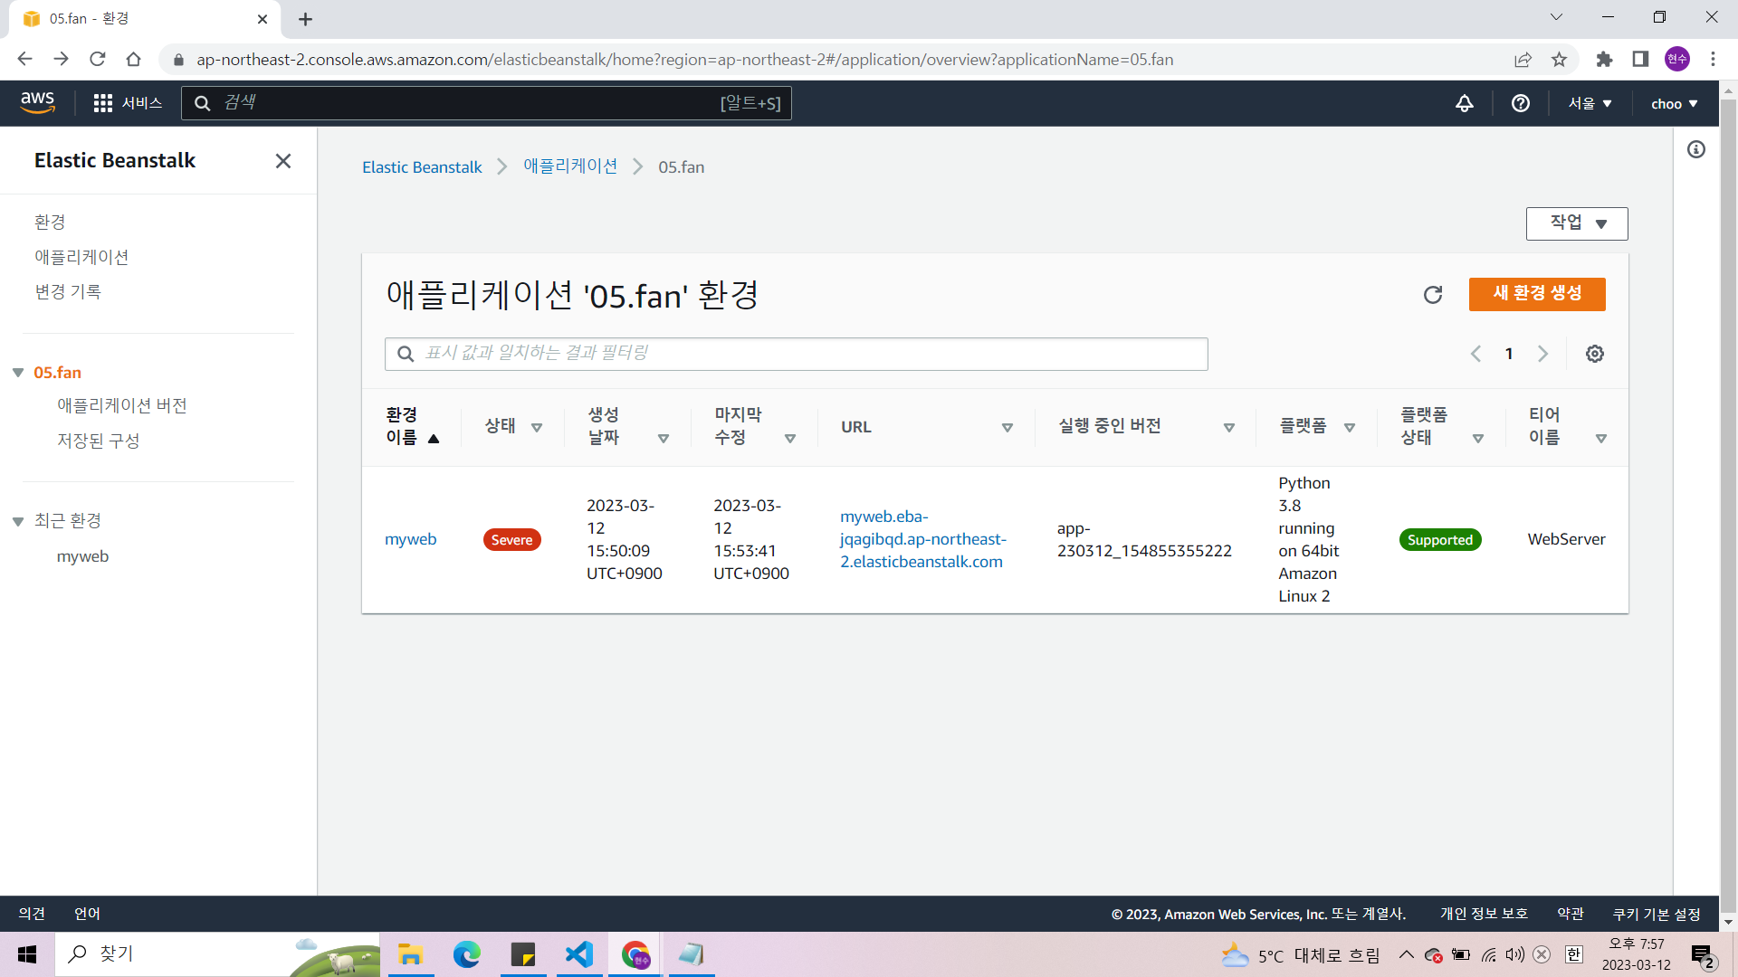Open the AWS help question-mark icon
This screenshot has height=977, width=1738.
[1521, 103]
